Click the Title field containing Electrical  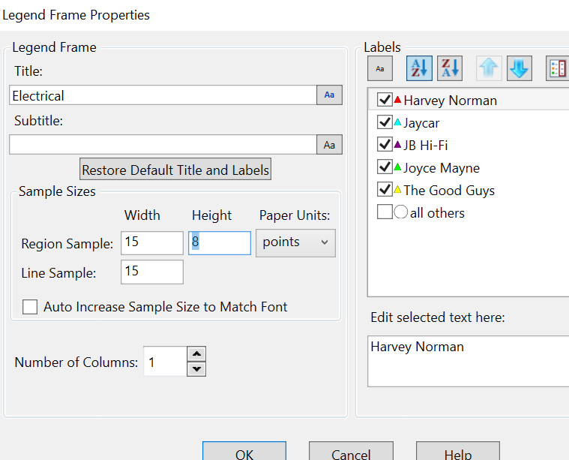pos(163,95)
